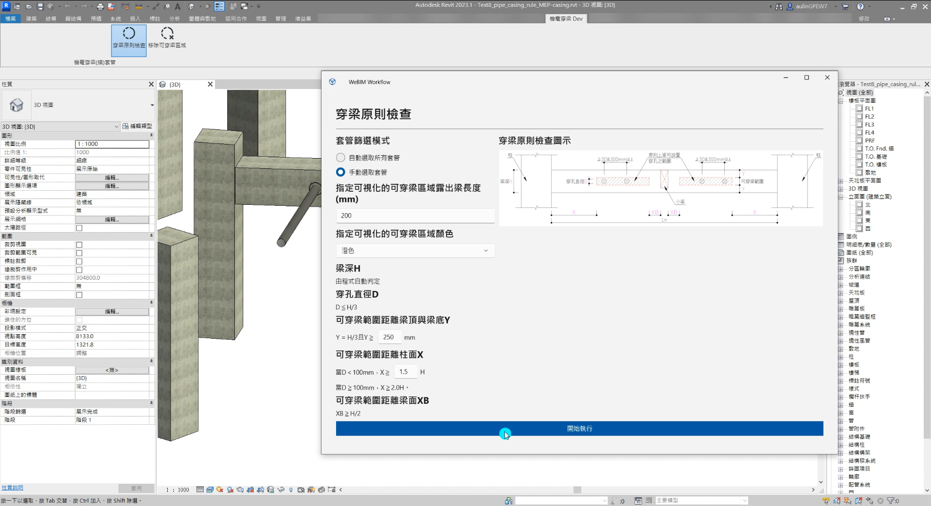Image resolution: width=931 pixels, height=506 pixels.
Task: Click the temporary hide/isolate glasses icon
Action: [x=281, y=489]
